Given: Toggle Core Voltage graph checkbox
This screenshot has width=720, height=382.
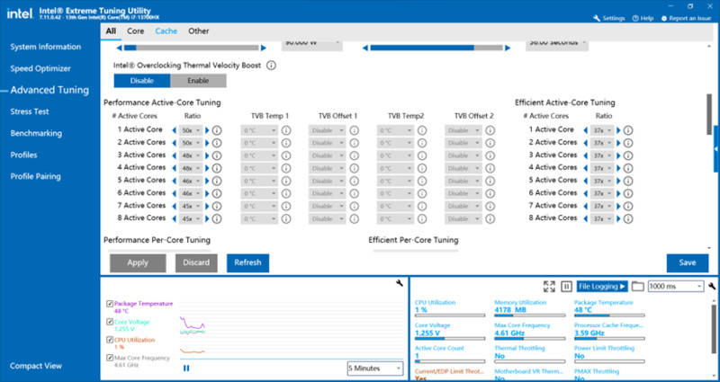Looking at the screenshot, I should pyautogui.click(x=110, y=322).
